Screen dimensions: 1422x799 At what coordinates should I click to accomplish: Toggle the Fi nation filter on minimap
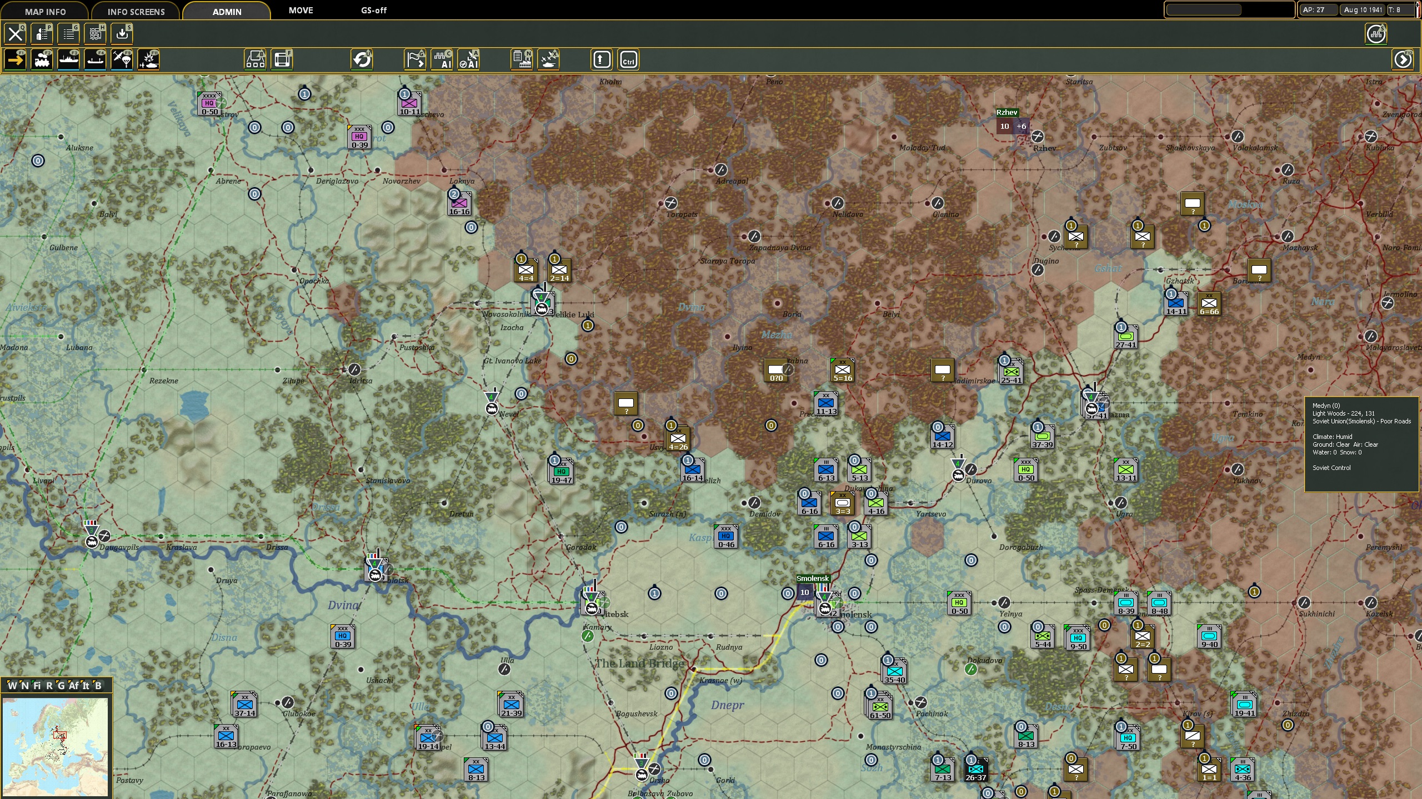[37, 685]
